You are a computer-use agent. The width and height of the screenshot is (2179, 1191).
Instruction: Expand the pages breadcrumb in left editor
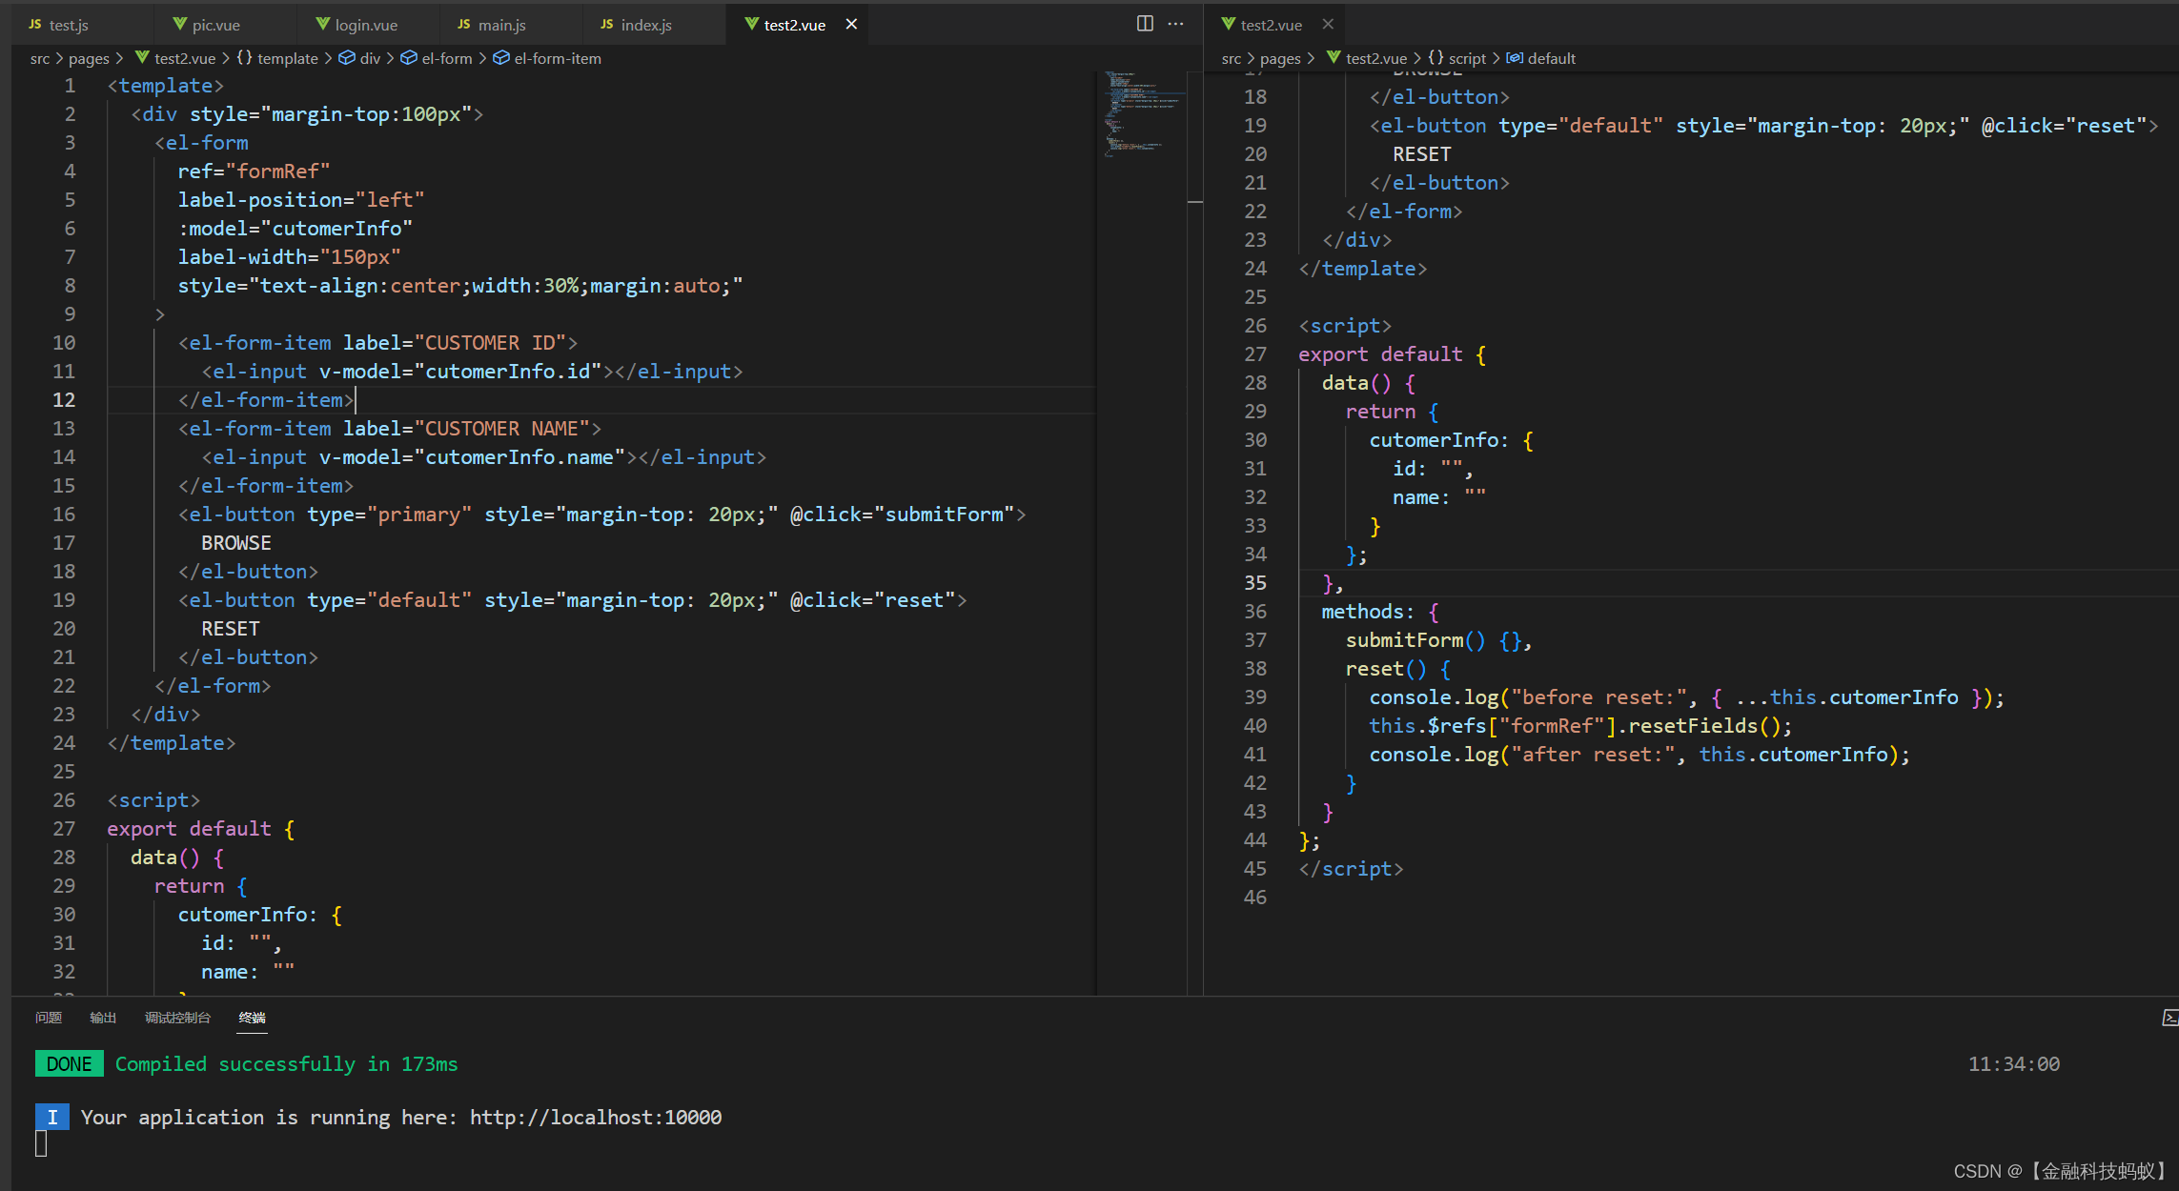point(89,58)
